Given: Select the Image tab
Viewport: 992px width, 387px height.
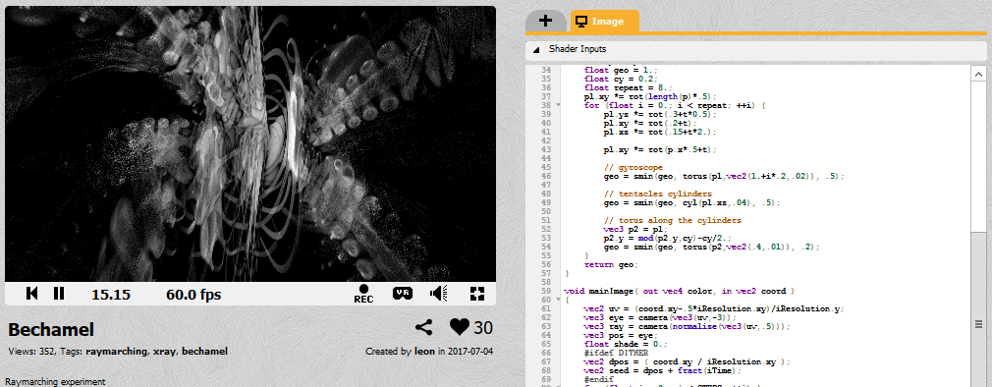Looking at the screenshot, I should coord(604,21).
